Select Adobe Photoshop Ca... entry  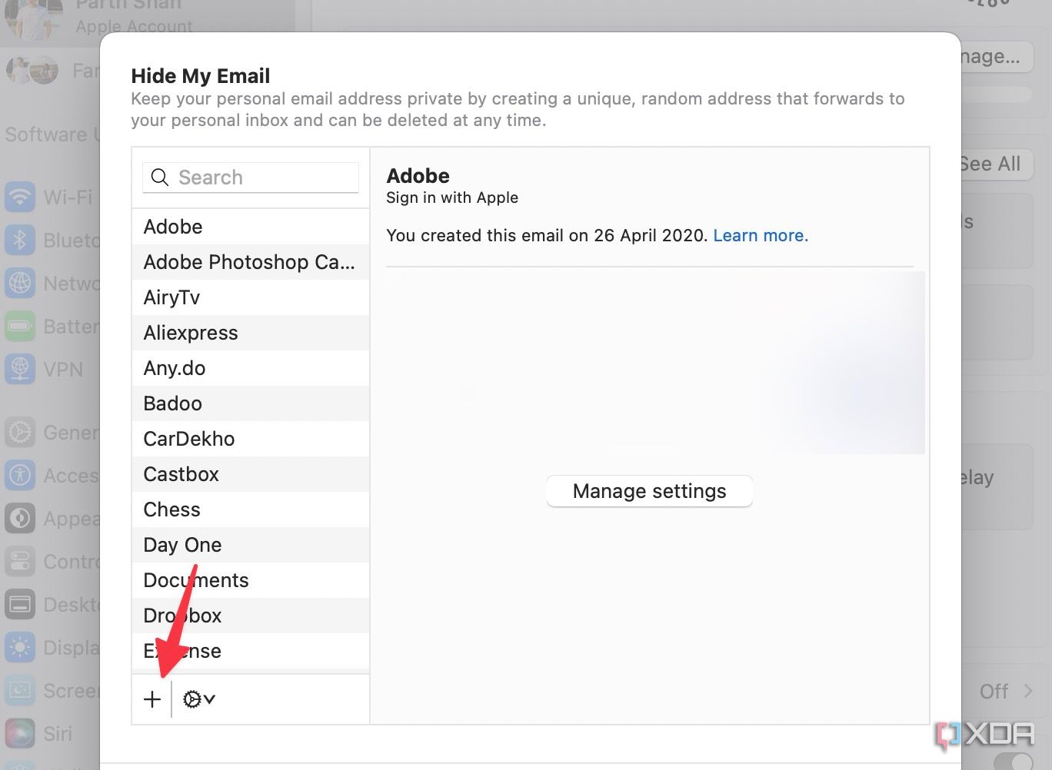(x=251, y=262)
